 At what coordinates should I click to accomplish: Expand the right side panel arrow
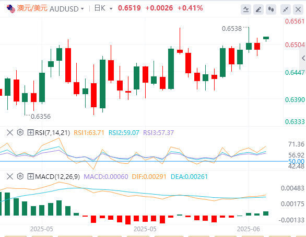point(303,58)
